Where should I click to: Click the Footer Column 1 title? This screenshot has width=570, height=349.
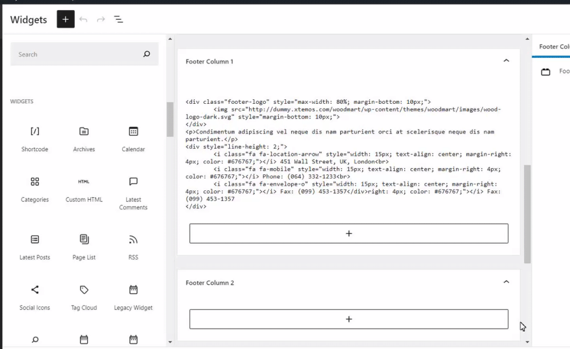pyautogui.click(x=209, y=62)
